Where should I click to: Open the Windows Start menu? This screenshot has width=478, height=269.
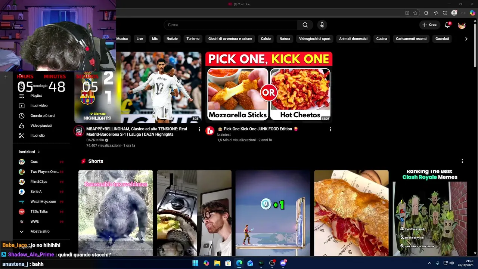(195, 263)
